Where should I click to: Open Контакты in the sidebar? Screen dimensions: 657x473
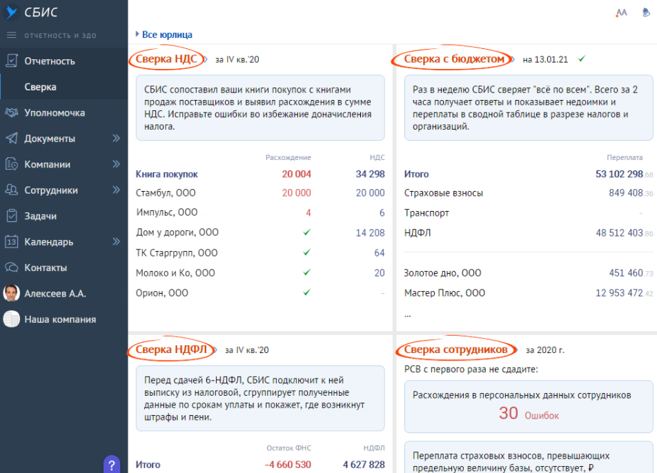click(63, 268)
